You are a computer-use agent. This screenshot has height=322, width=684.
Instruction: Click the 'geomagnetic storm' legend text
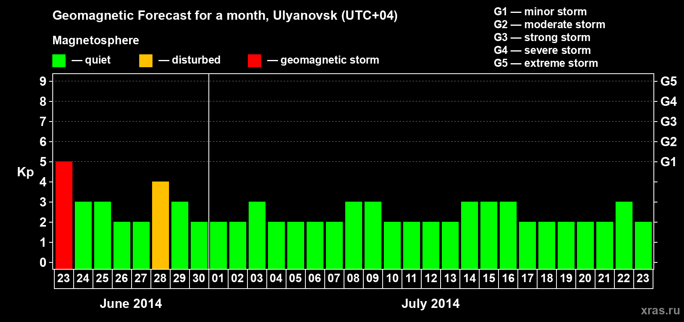pyautogui.click(x=330, y=60)
